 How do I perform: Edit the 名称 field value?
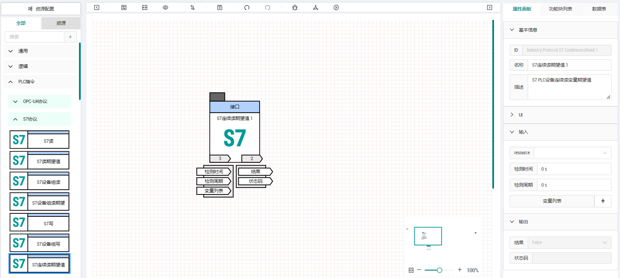[x=569, y=65]
